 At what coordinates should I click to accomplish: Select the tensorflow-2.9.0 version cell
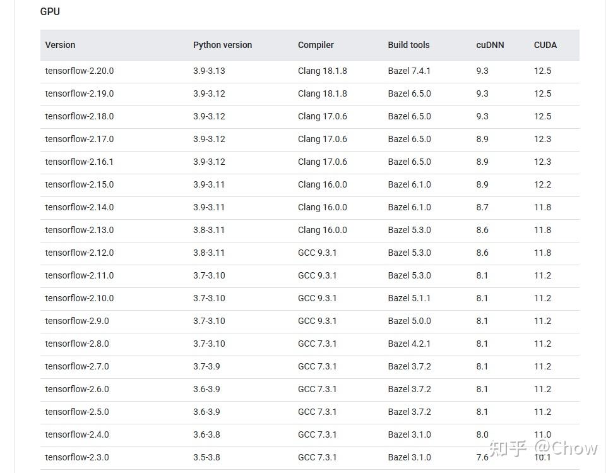pos(77,321)
